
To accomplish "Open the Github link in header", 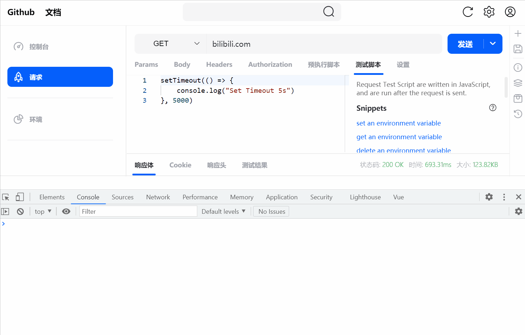I will coord(21,12).
